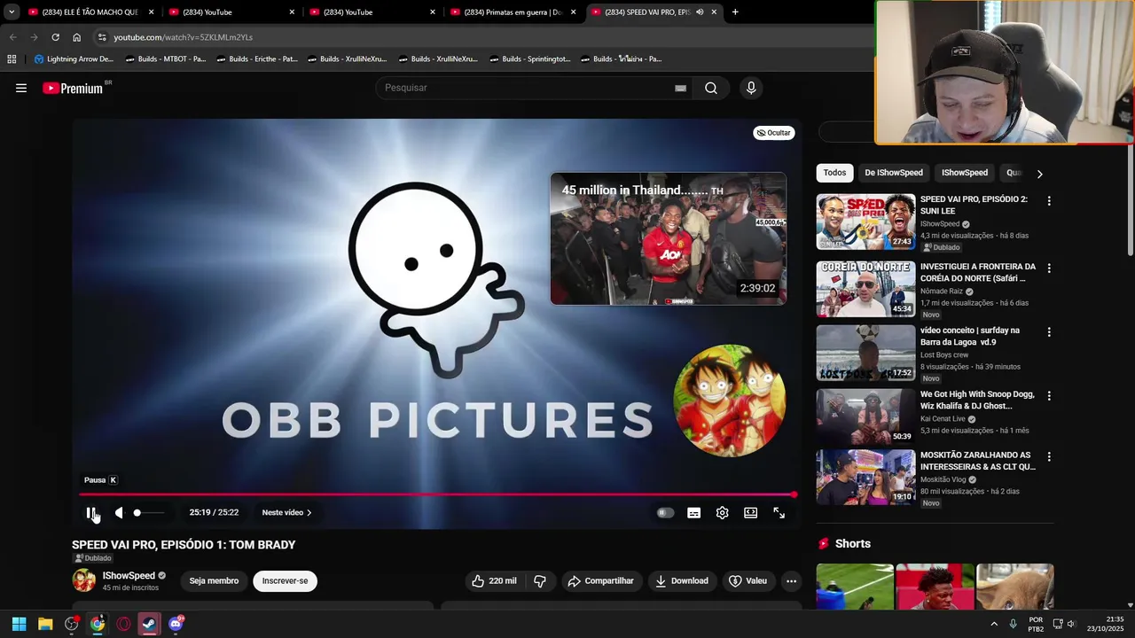Open the 'Lightning Arrow De...' bookmark
The width and height of the screenshot is (1135, 638).
click(x=74, y=58)
